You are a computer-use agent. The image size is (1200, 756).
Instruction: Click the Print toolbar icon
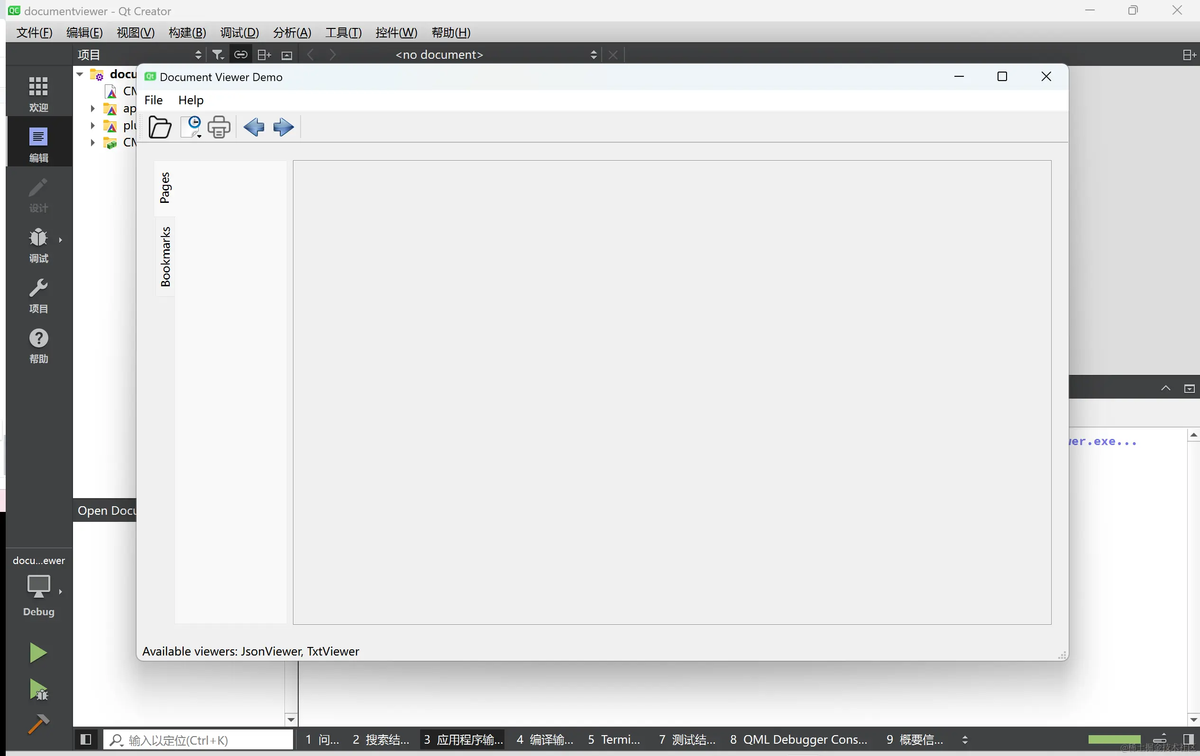tap(219, 128)
